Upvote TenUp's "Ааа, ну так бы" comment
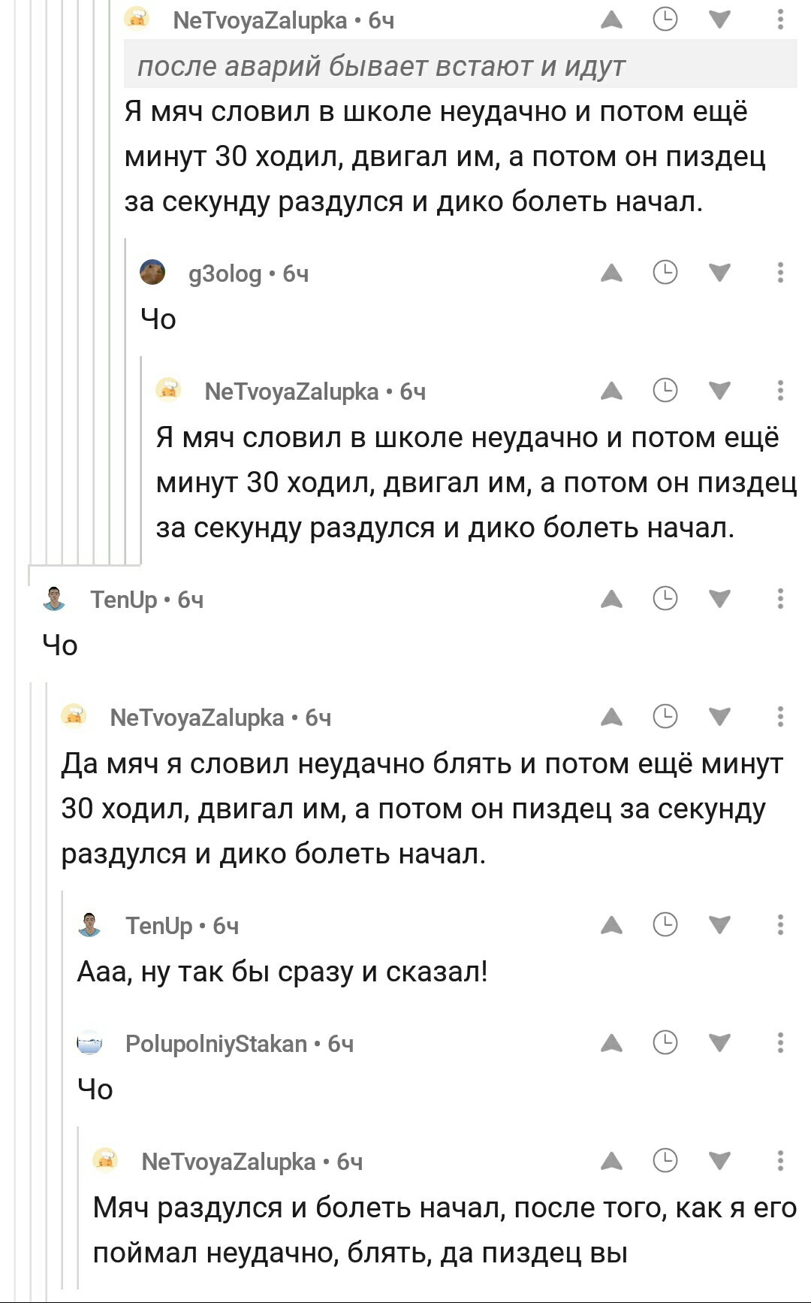Screen dimensions: 811x1303 pyautogui.click(x=612, y=925)
